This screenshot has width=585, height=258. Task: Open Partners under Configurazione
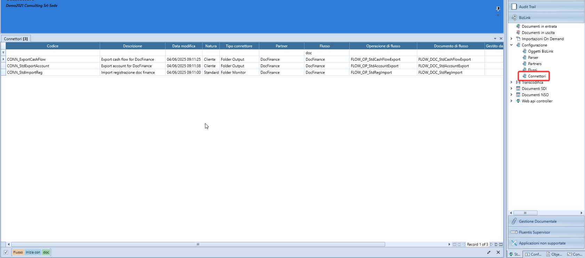(534, 64)
